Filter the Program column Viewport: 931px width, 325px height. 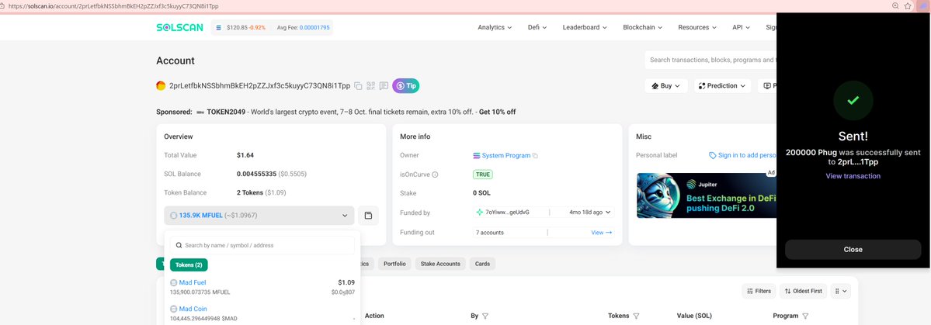[x=805, y=316]
